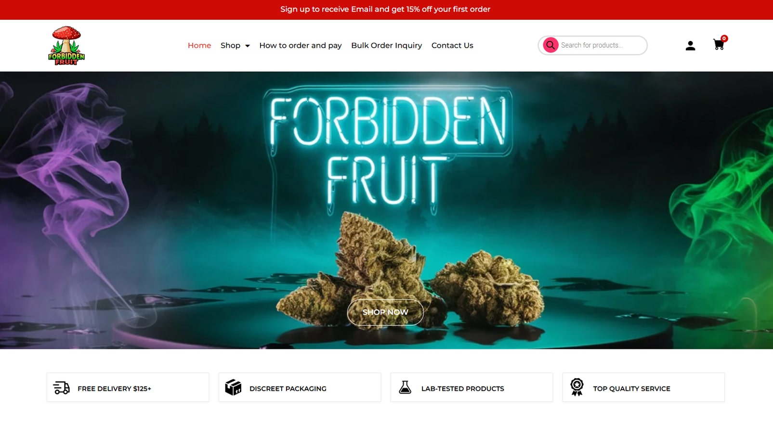The image size is (773, 423).
Task: Click the discreet packaging box icon
Action: [233, 387]
